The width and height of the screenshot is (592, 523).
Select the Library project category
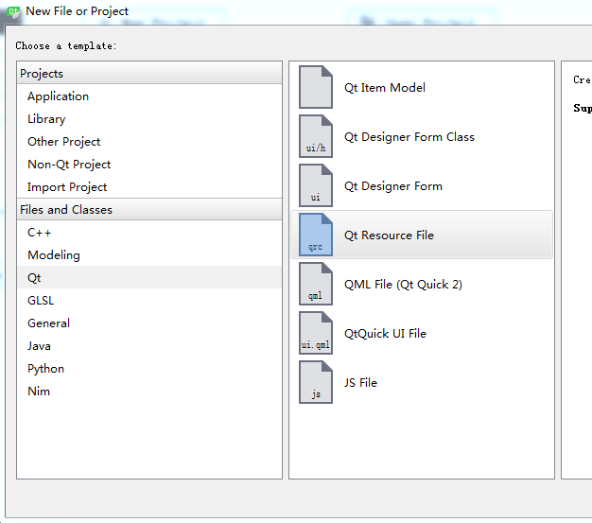coord(149,119)
